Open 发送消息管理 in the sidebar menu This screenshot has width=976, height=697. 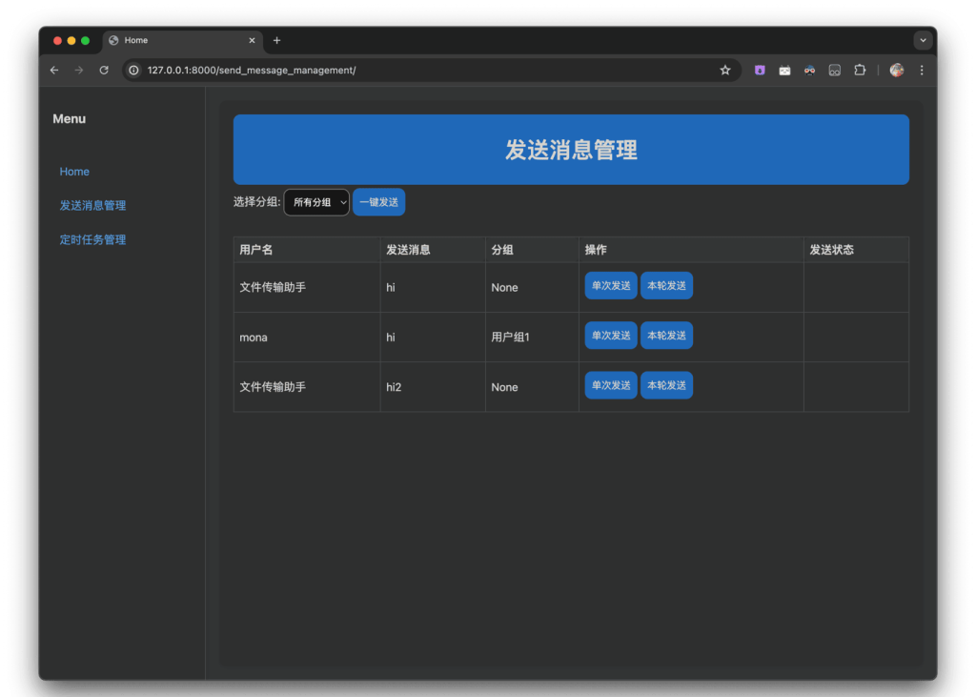tap(92, 205)
